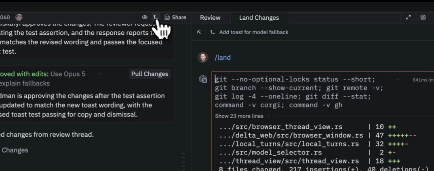Click the assistant logo icon beside the git command

pos(203,79)
